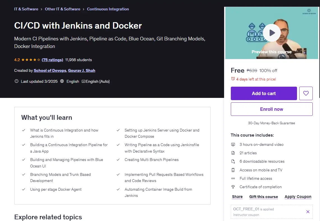Click the Full lifetime access text
This screenshot has width=320, height=221.
(x=256, y=179)
